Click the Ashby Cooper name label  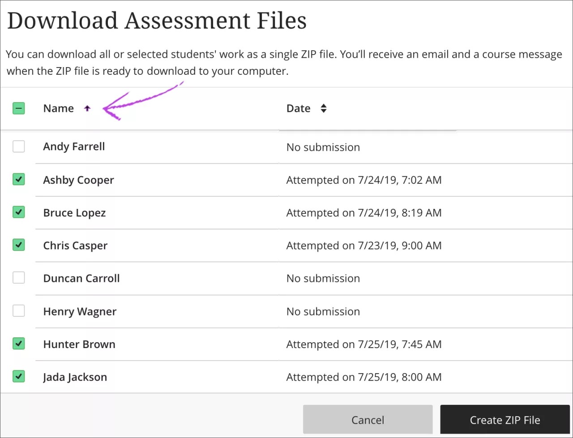[x=78, y=180]
